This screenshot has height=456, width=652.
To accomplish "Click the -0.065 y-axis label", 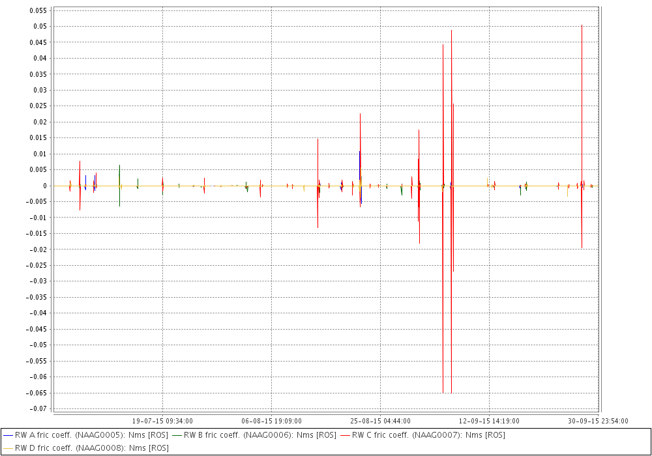I will [37, 393].
